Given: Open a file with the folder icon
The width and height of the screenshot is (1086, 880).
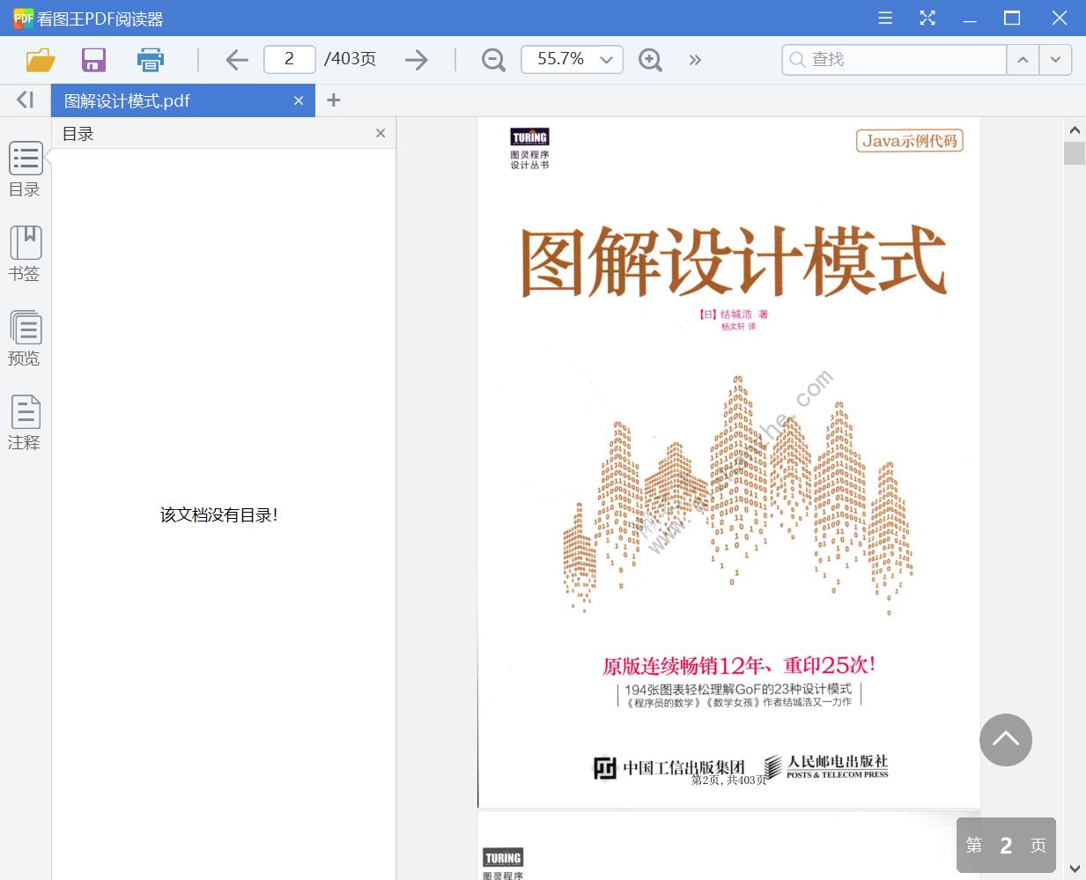Looking at the screenshot, I should (x=41, y=60).
